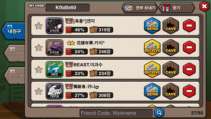Remove friend 花樣年華.카이° with red minus
Screen dimensions: 211x119
click(x=189, y=47)
